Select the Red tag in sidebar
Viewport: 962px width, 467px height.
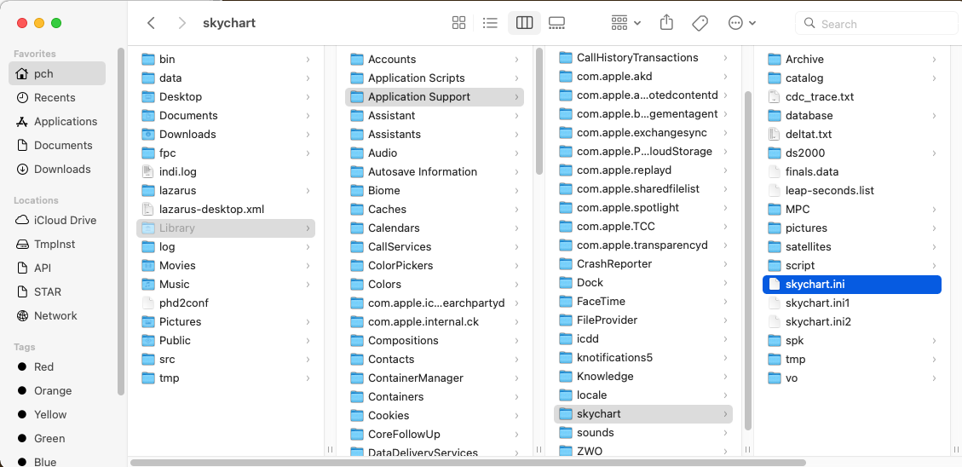(43, 366)
